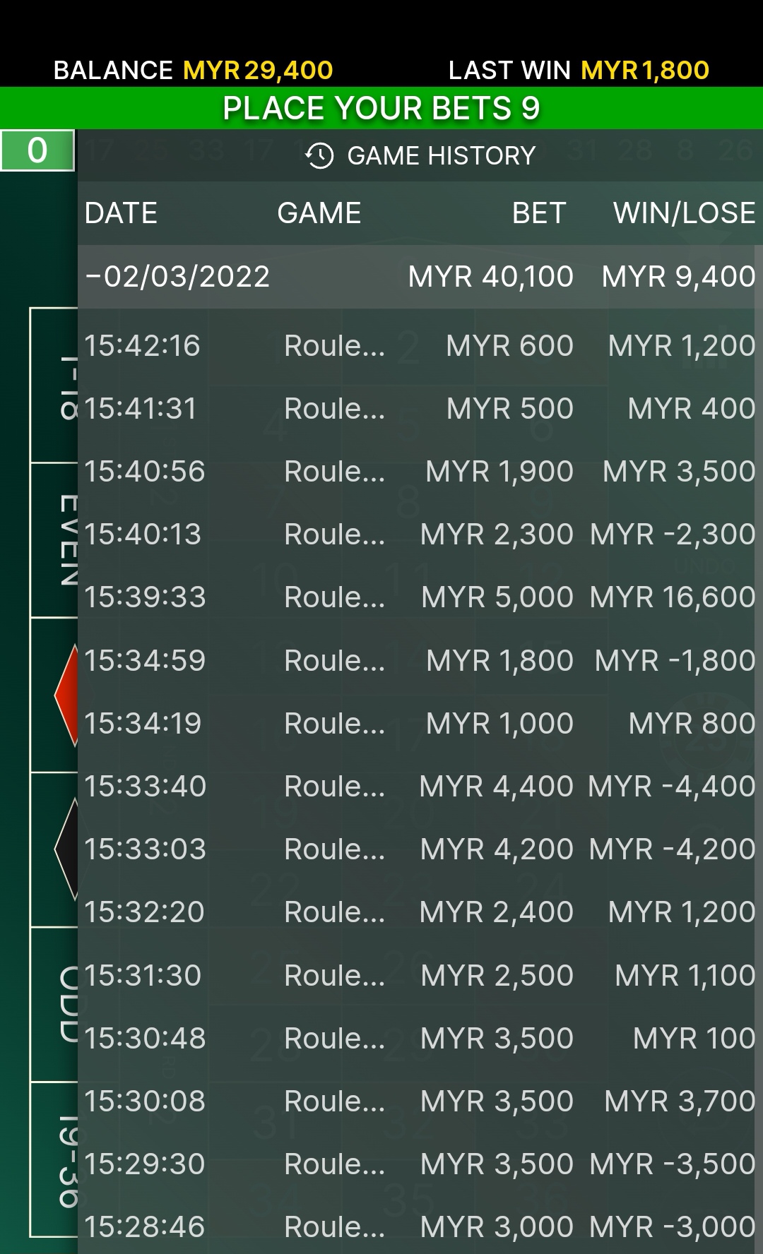Place a bet on green zero
The image size is (763, 1254).
click(x=37, y=150)
